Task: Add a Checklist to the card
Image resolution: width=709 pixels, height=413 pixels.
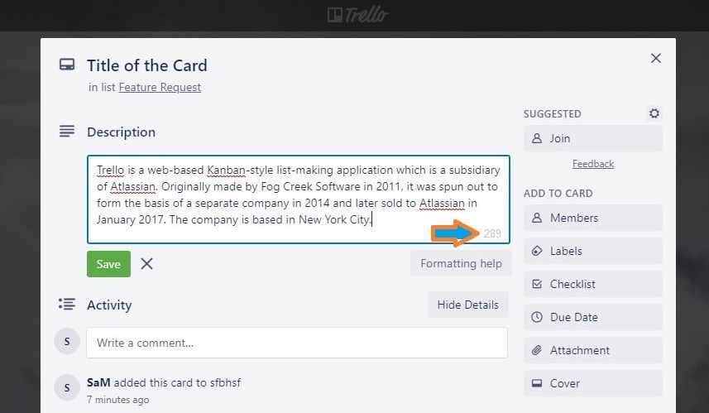Action: click(x=593, y=284)
